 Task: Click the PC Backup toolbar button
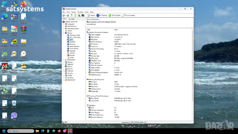point(102,15)
